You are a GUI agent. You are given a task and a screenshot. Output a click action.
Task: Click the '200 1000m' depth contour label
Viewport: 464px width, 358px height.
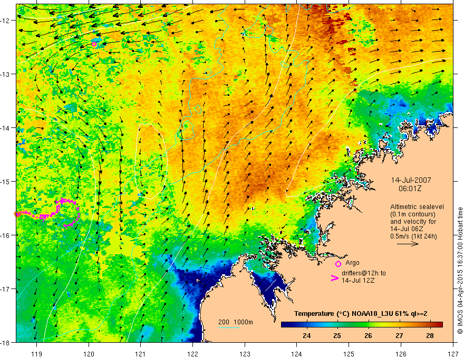(x=236, y=322)
